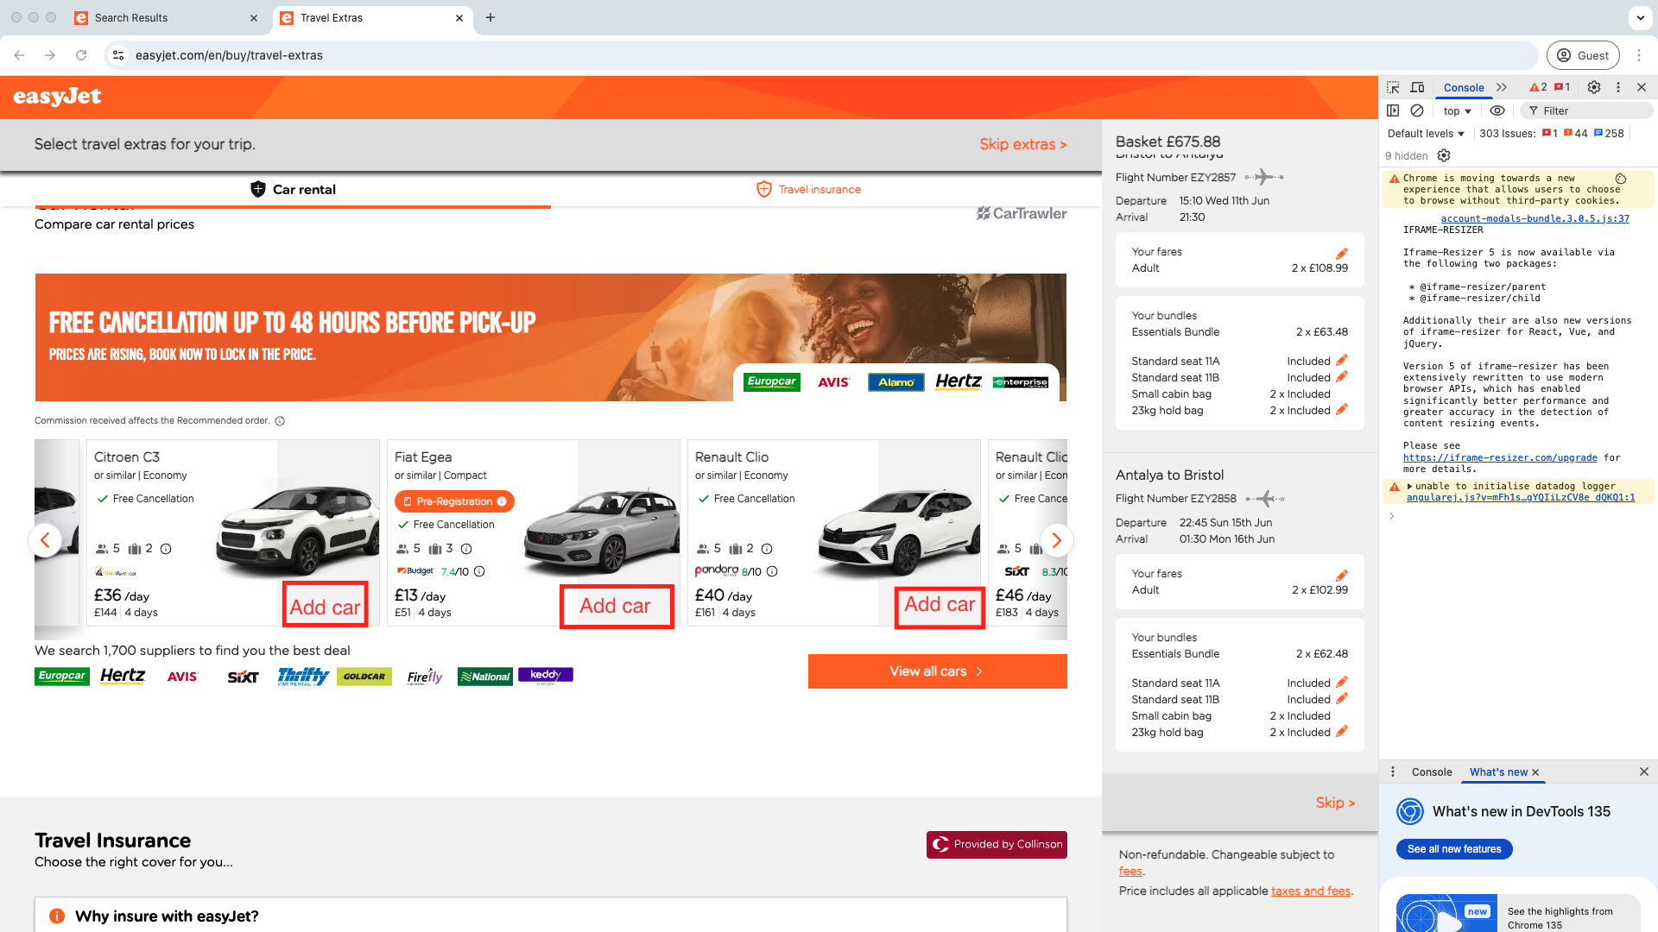1658x932 pixels.
Task: Toggle the device toolbar icon in DevTools
Action: [1417, 87]
